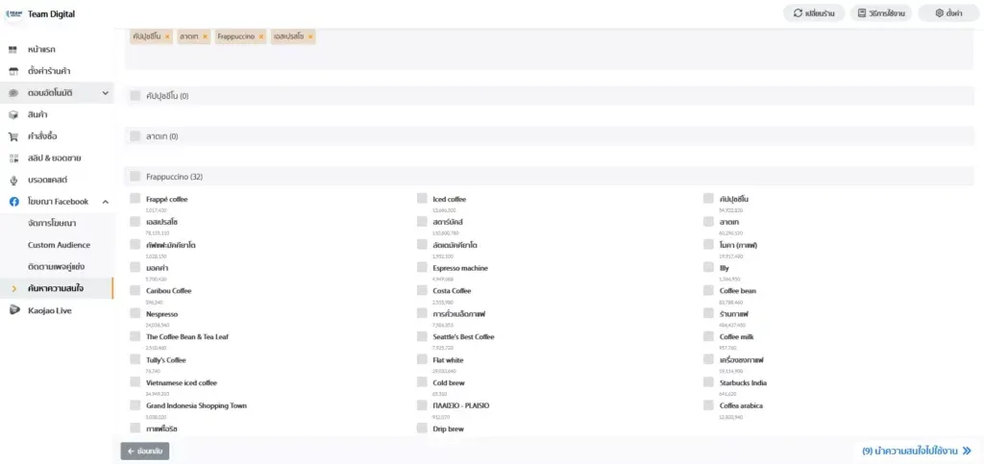This screenshot has width=984, height=464.
Task: Tick the Drip brew checkbox
Action: [x=422, y=428]
